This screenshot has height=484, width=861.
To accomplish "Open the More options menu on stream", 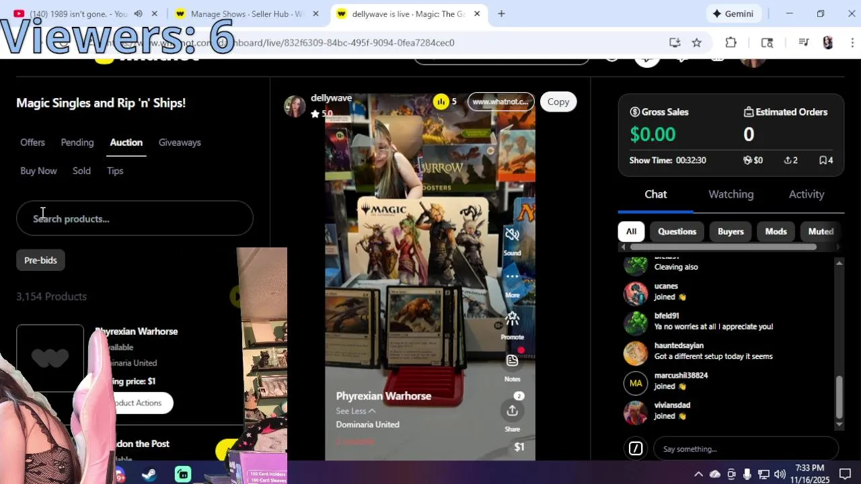I will [x=512, y=276].
